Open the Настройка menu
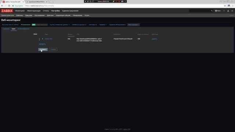Screen dimensions: 235x132 (55, 11)
